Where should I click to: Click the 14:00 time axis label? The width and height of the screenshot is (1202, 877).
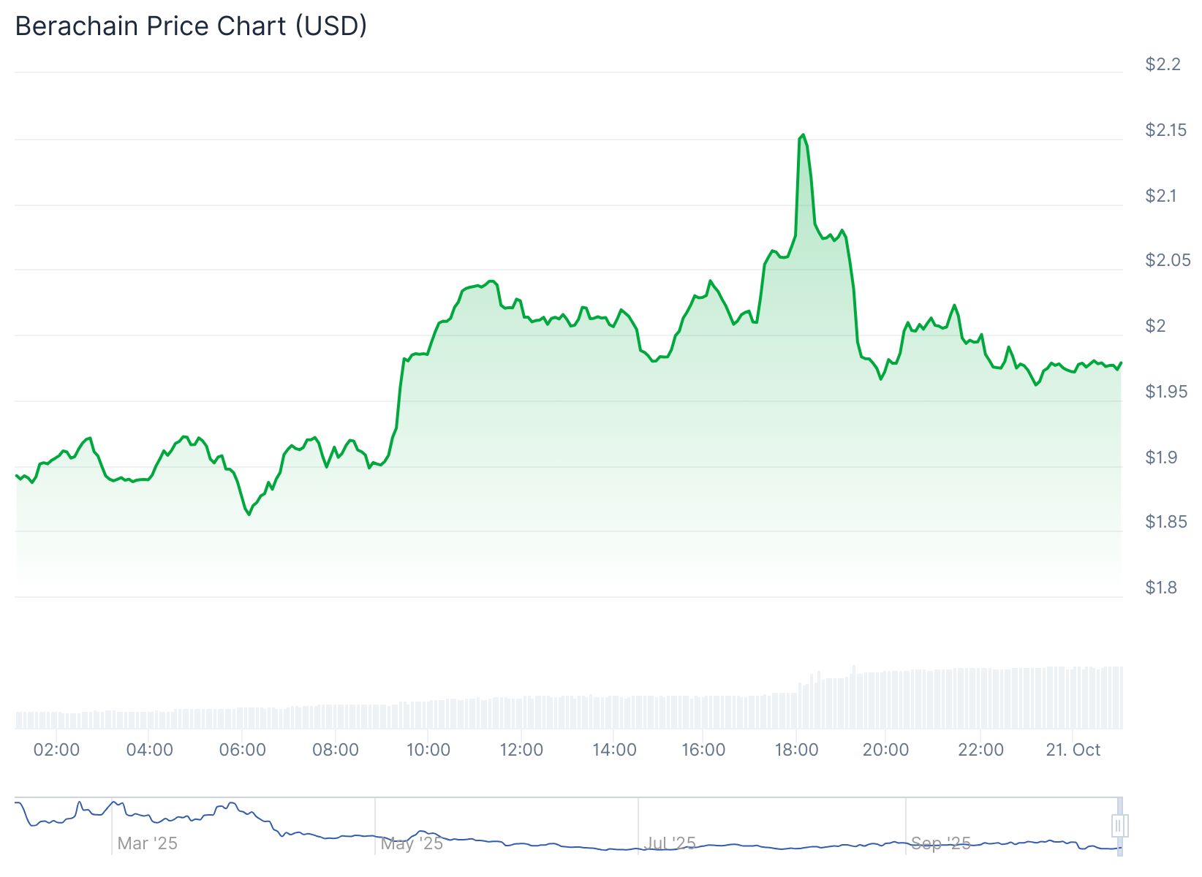pos(614,750)
